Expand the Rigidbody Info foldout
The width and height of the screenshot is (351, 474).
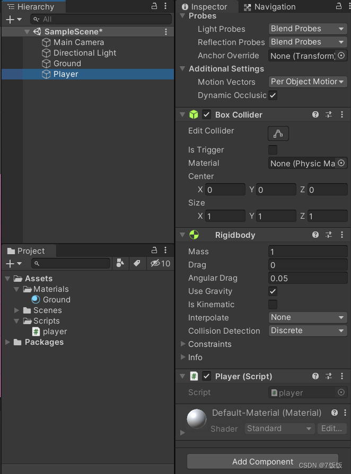183,357
